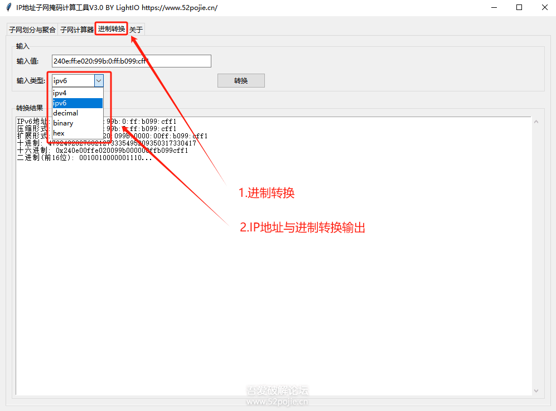Viewport: 556px width, 411px height.
Task: Click the results scrollbar up arrow
Action: click(536, 122)
